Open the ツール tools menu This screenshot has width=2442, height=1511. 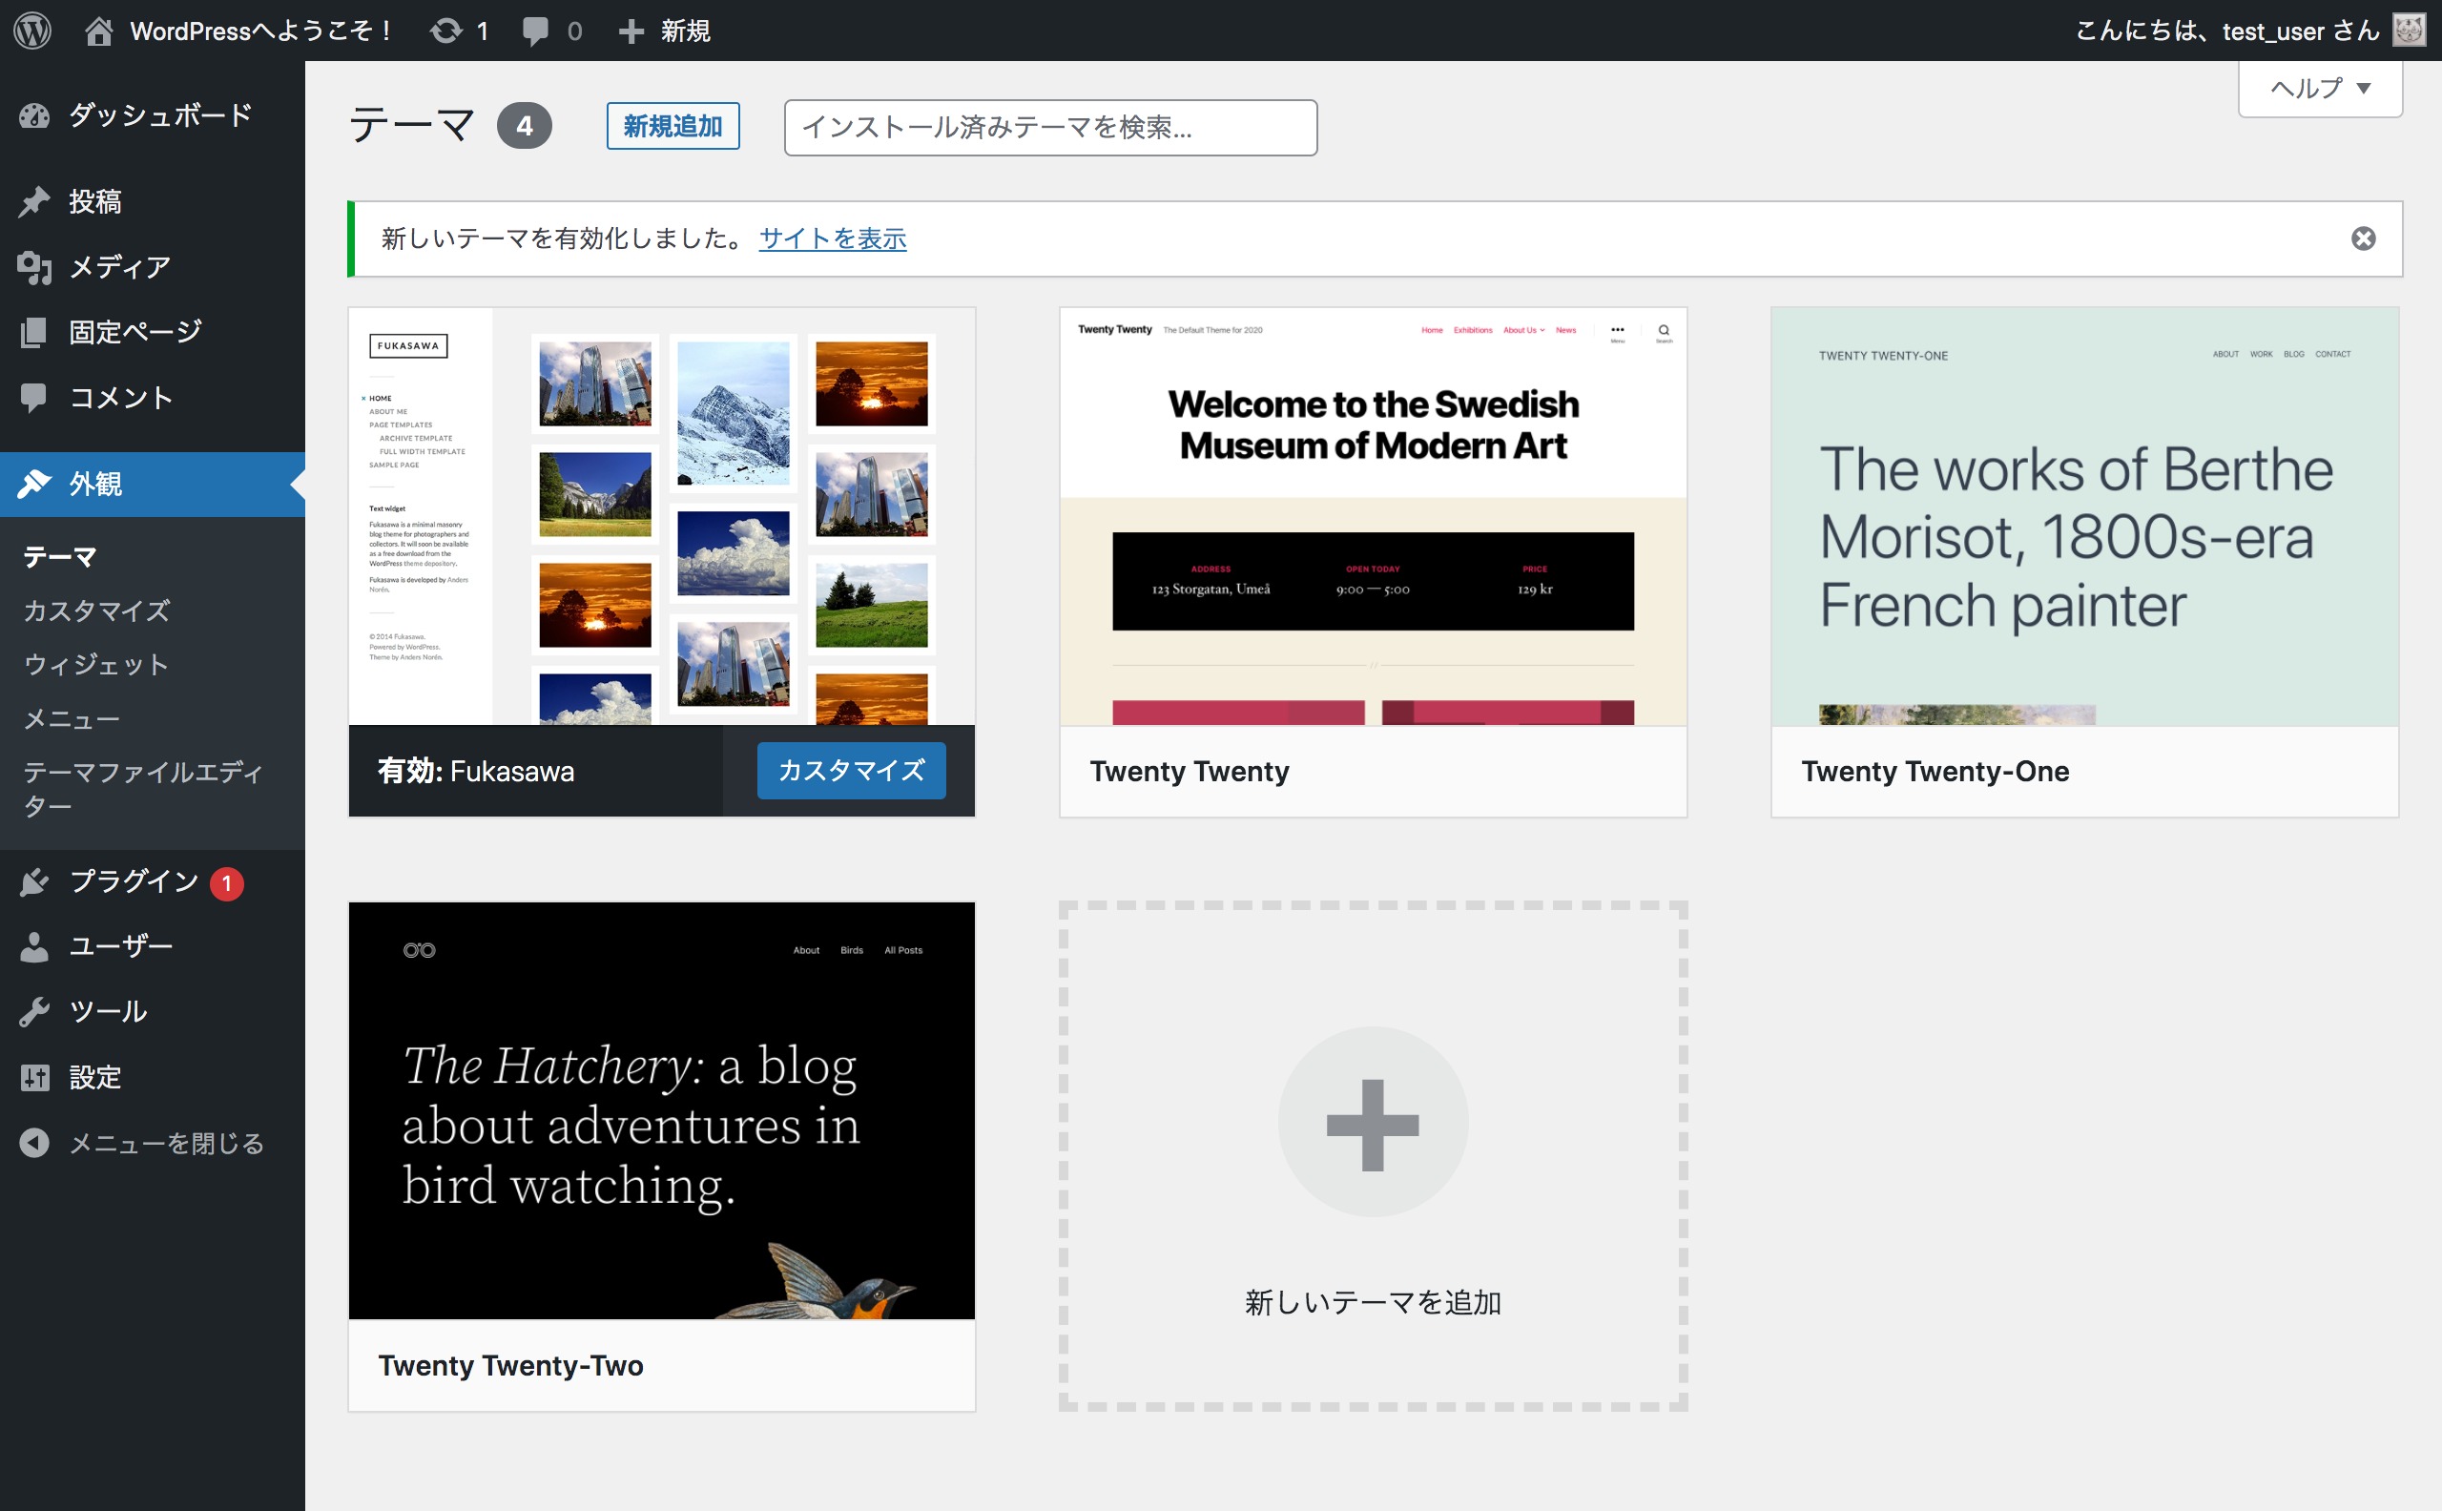point(108,1011)
